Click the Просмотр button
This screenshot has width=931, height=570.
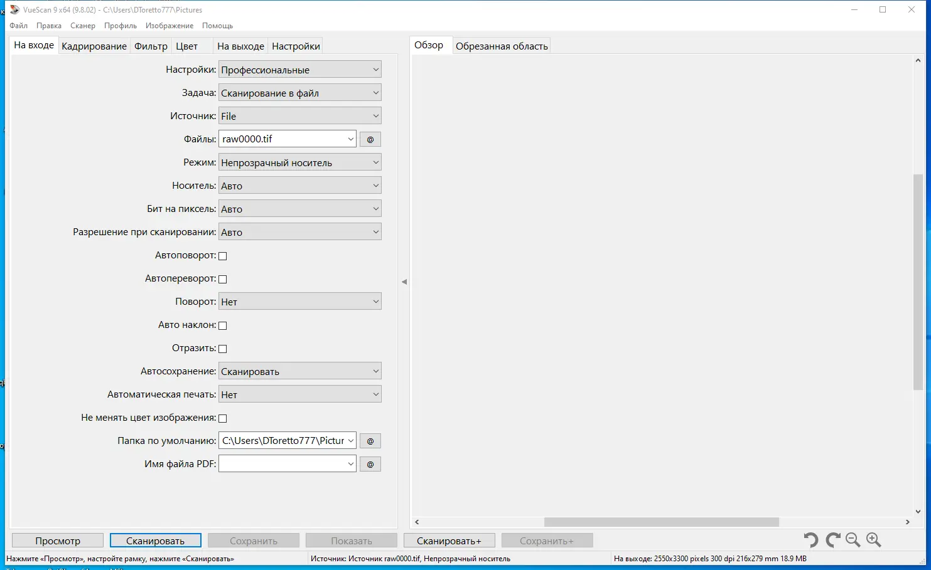(x=58, y=541)
